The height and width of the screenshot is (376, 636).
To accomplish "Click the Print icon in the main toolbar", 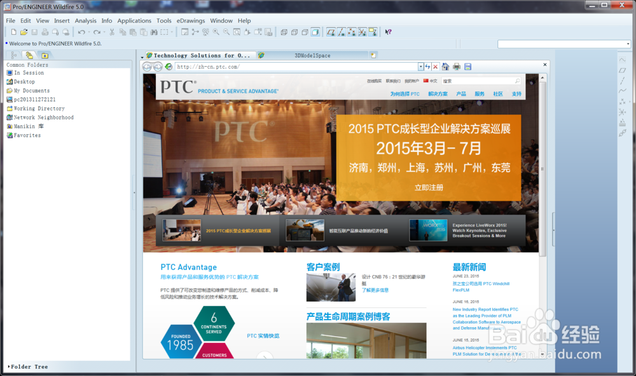I will tap(45, 32).
